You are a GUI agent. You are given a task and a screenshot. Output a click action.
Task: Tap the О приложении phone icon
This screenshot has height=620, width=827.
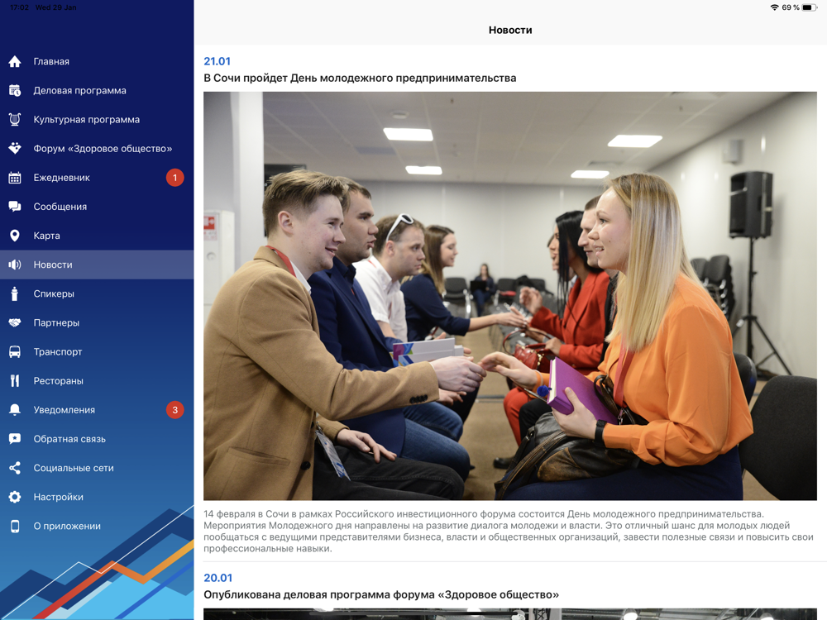pos(15,526)
